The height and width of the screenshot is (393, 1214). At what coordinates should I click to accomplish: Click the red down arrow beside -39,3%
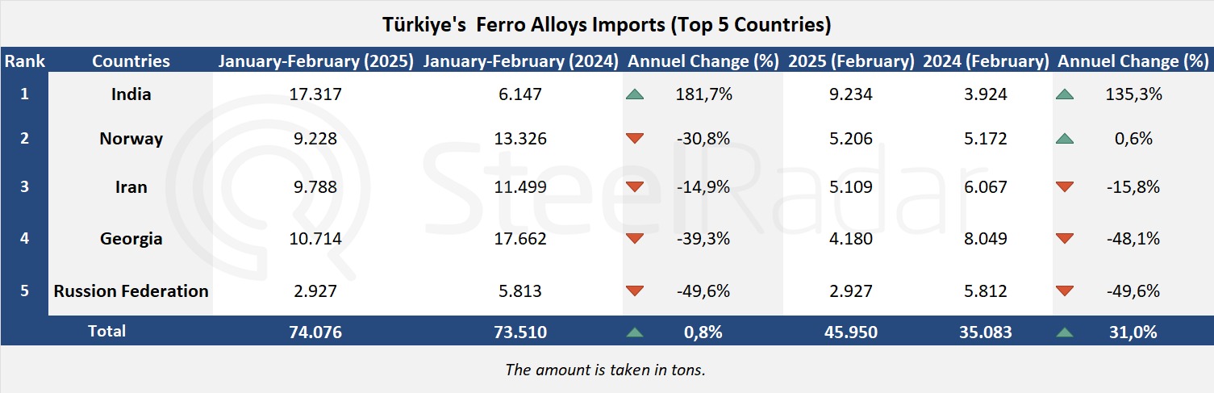pos(635,239)
